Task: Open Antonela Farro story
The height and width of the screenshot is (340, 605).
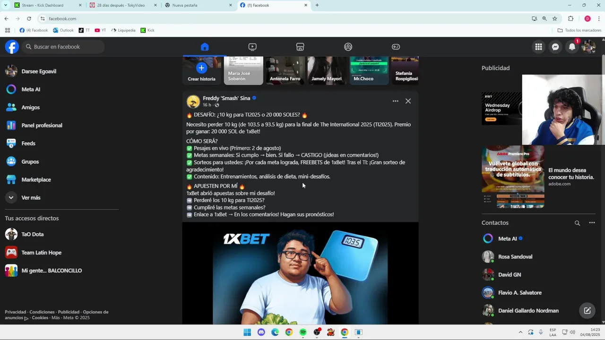Action: 285,71
